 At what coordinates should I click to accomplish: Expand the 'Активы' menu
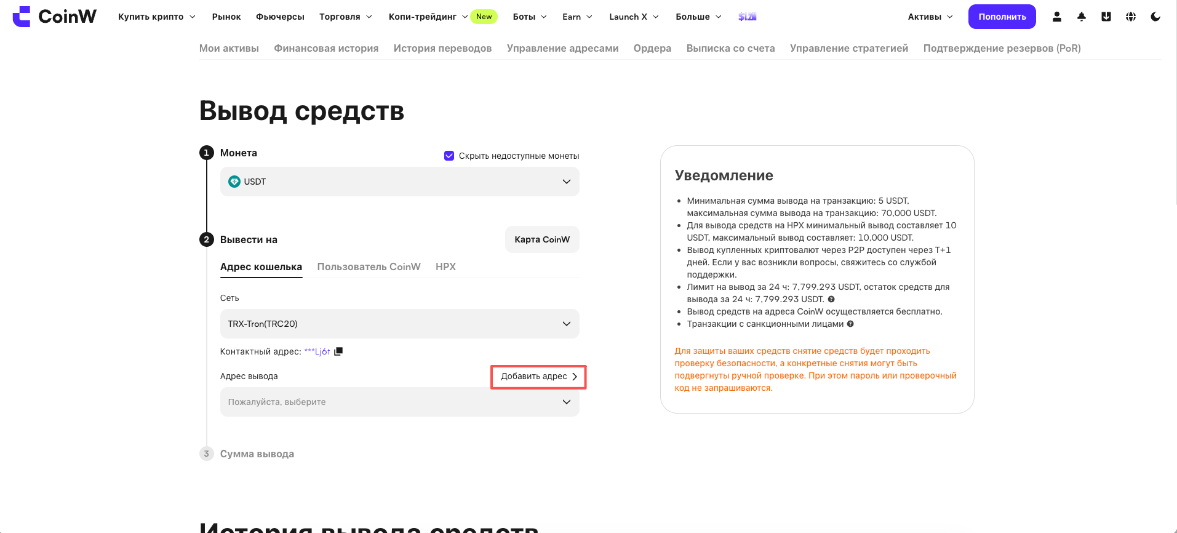pyautogui.click(x=930, y=17)
